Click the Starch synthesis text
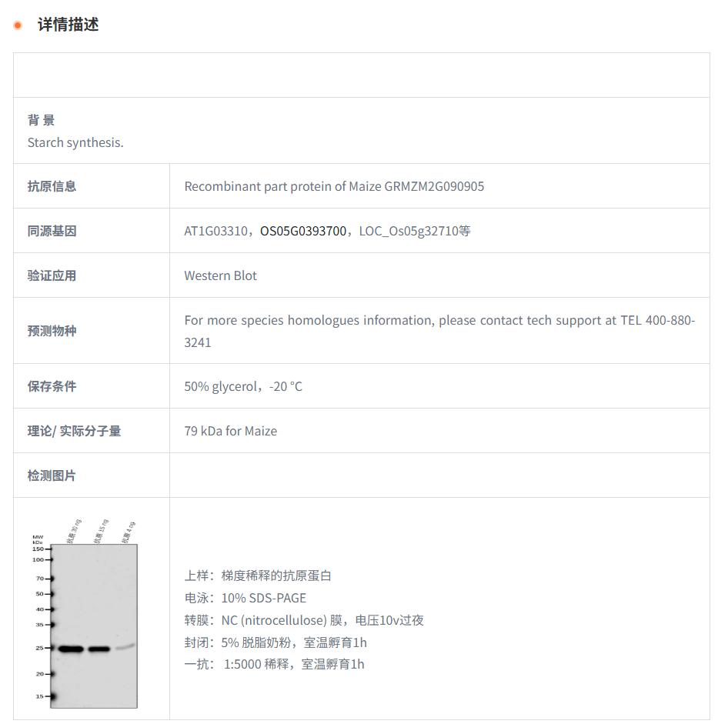The height and width of the screenshot is (724, 718). [x=75, y=142]
